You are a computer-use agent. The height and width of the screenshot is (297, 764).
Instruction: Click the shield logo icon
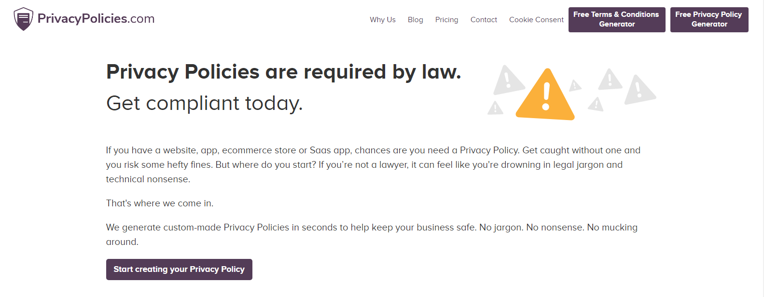click(23, 19)
